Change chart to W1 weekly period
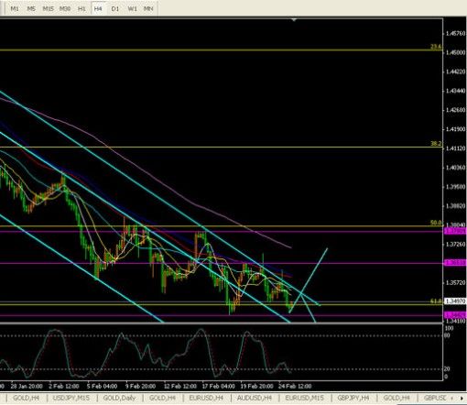Image resolution: width=467 pixels, height=405 pixels. (x=132, y=9)
